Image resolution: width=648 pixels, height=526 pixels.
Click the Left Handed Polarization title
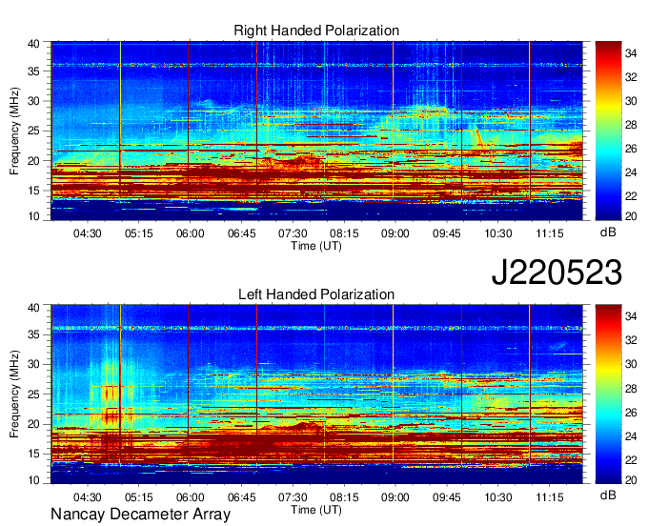316,294
